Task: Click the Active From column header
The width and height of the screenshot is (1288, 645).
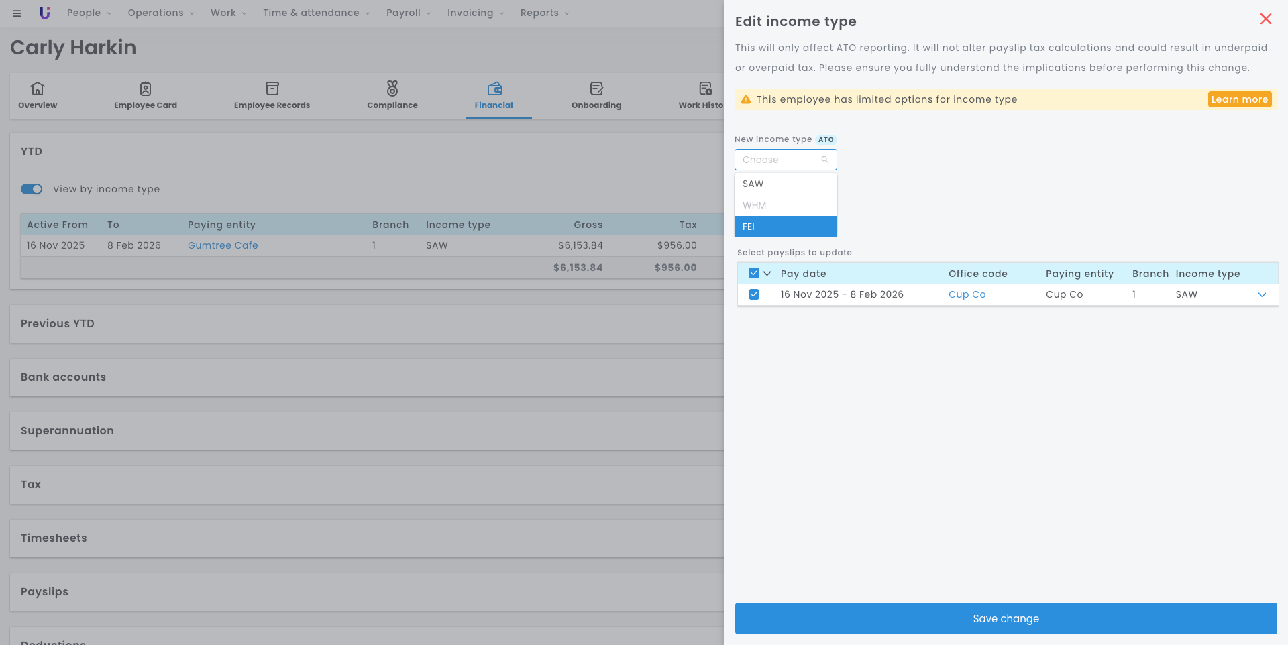Action: point(57,225)
